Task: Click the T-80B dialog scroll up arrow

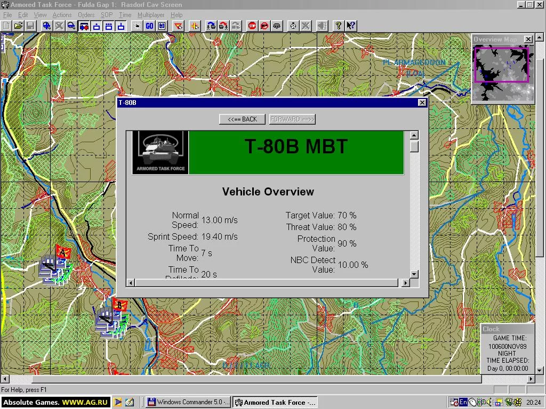Action: click(x=414, y=135)
